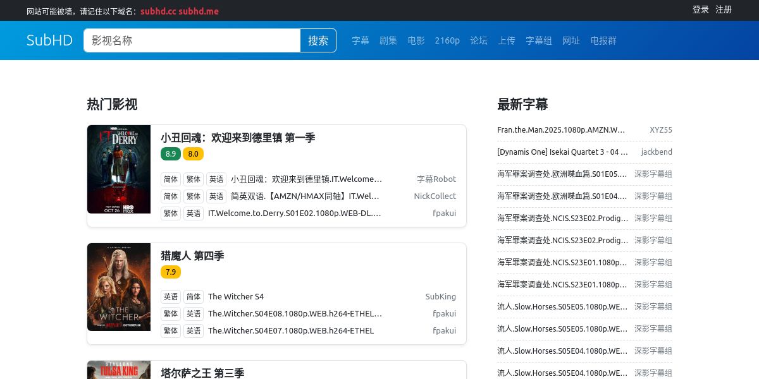Open the Welcome to Derry poster thumbnail
The width and height of the screenshot is (759, 379).
[119, 169]
